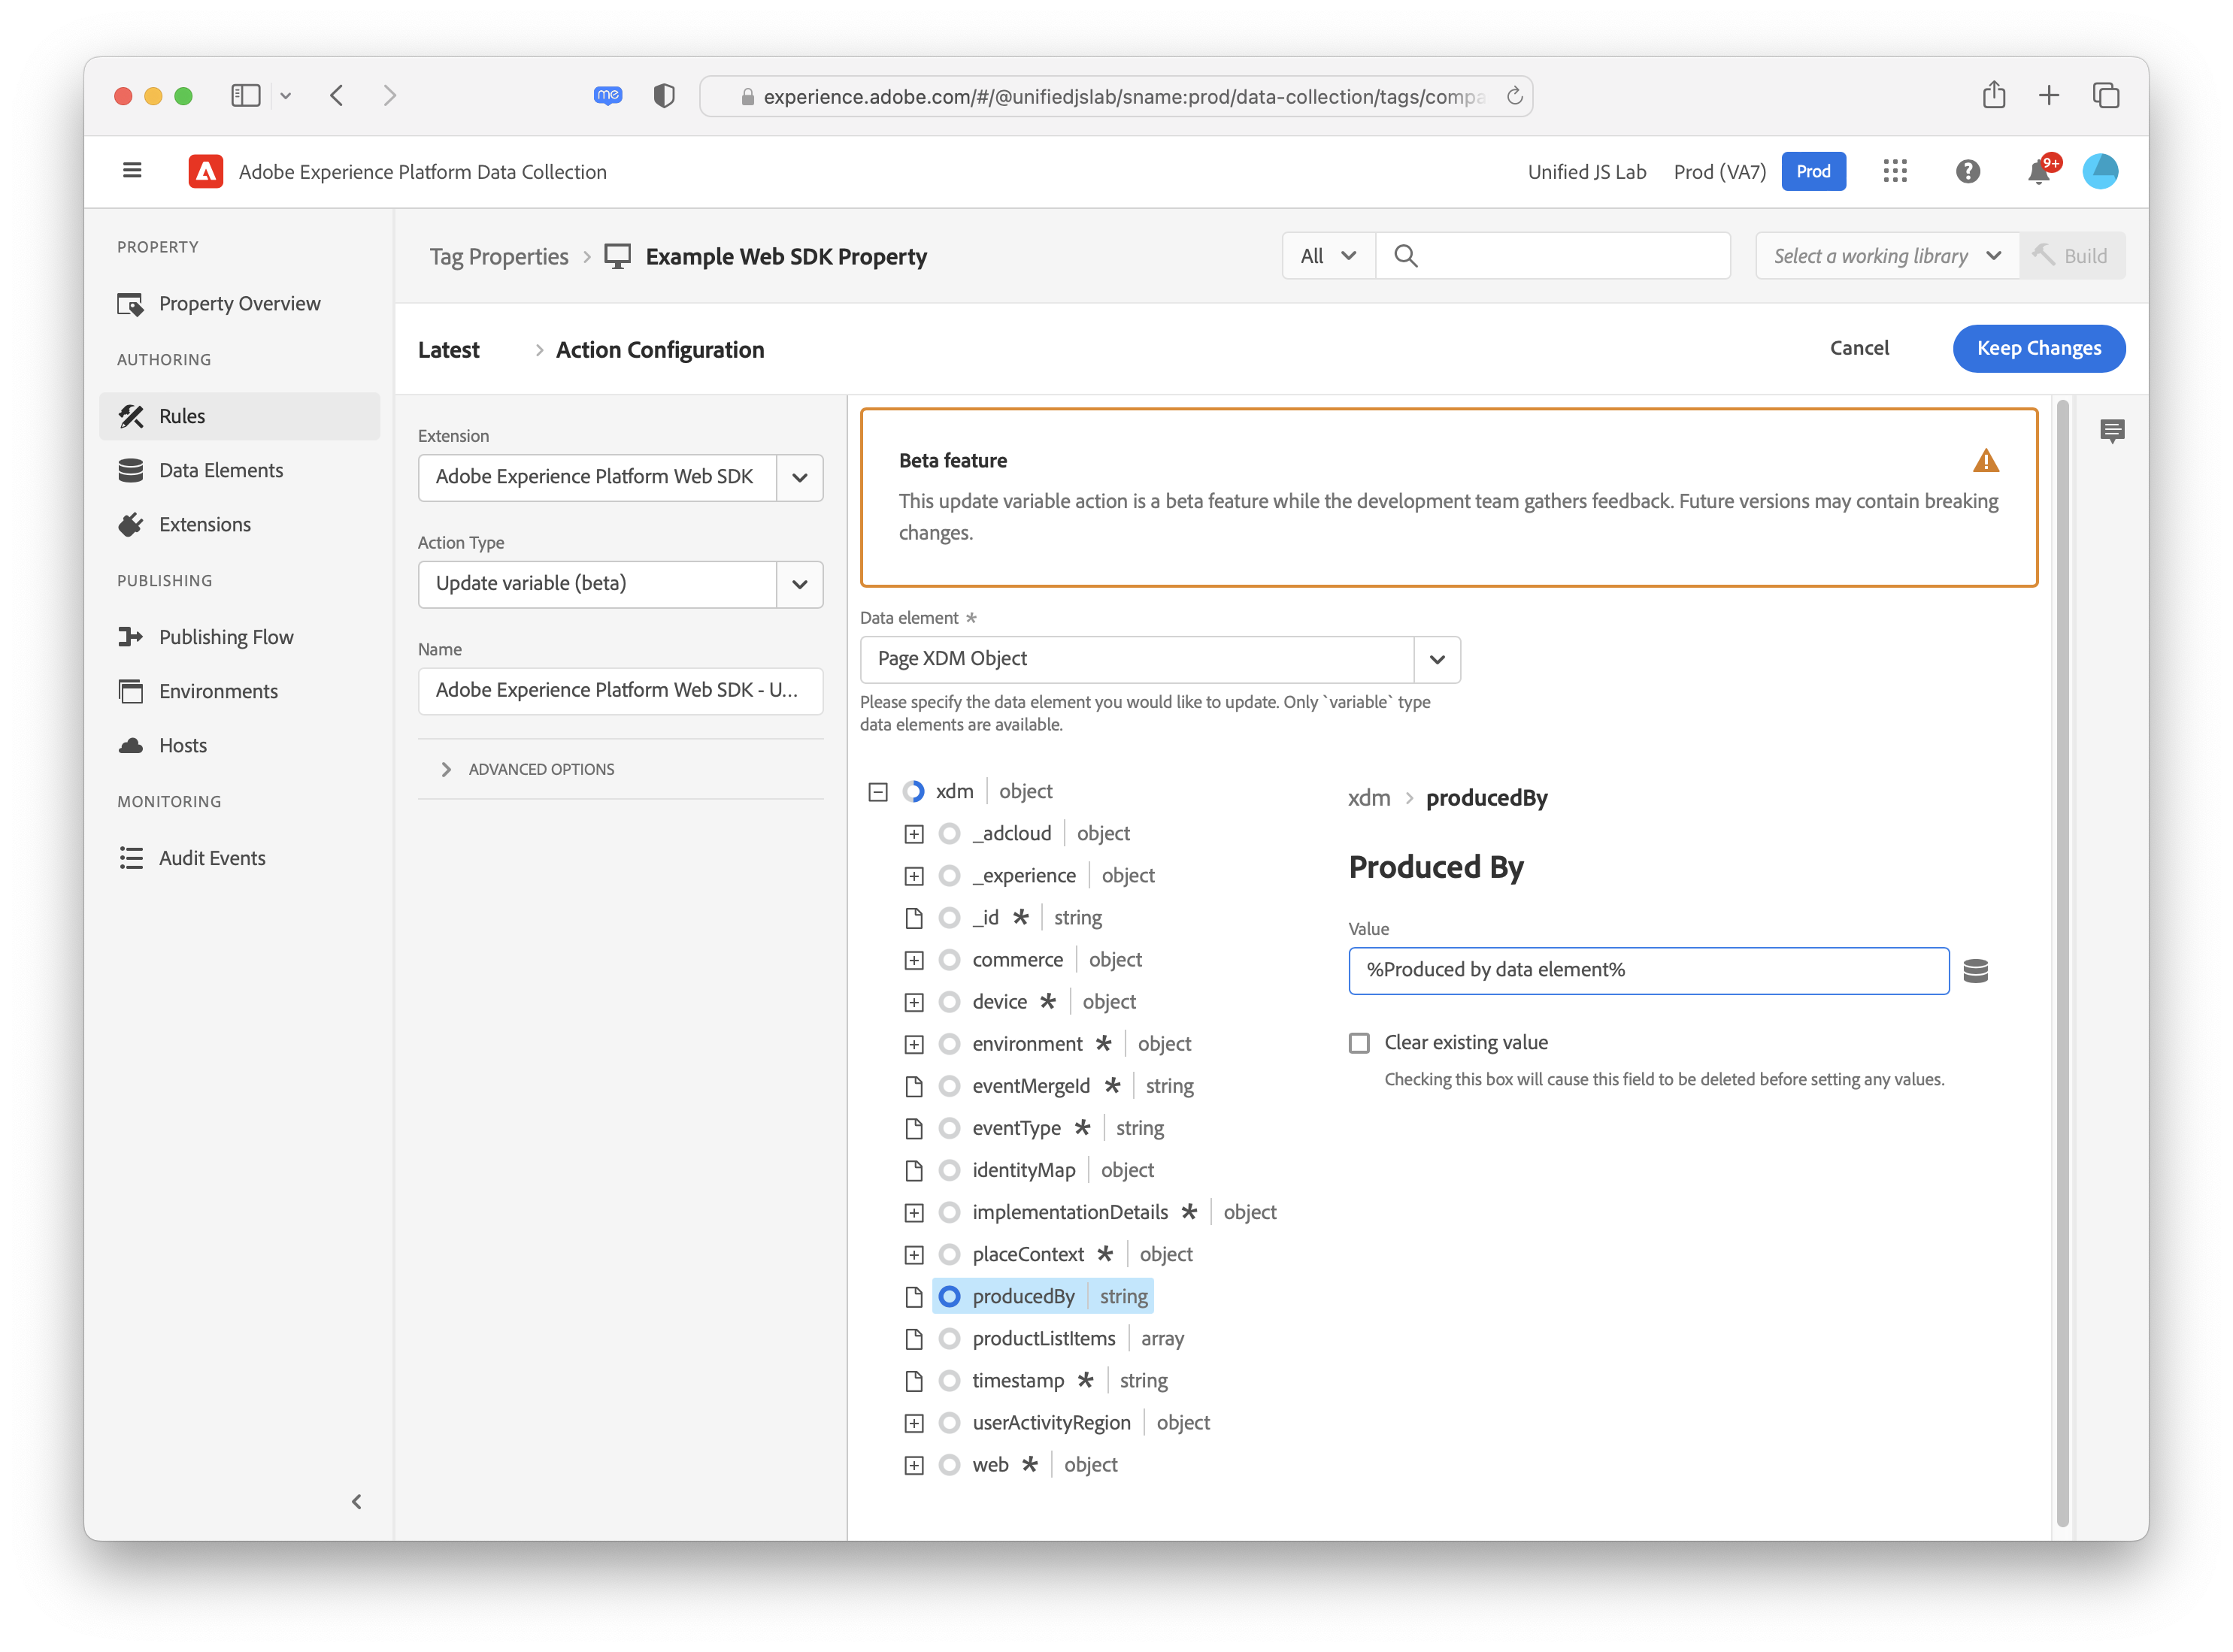
Task: Click the help question mark icon
Action: (1967, 172)
